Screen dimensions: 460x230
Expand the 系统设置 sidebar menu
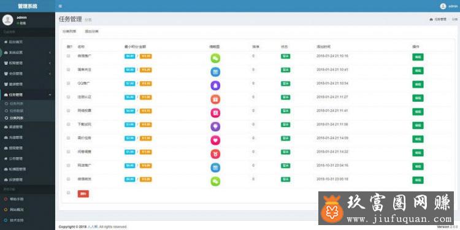pos(28,53)
